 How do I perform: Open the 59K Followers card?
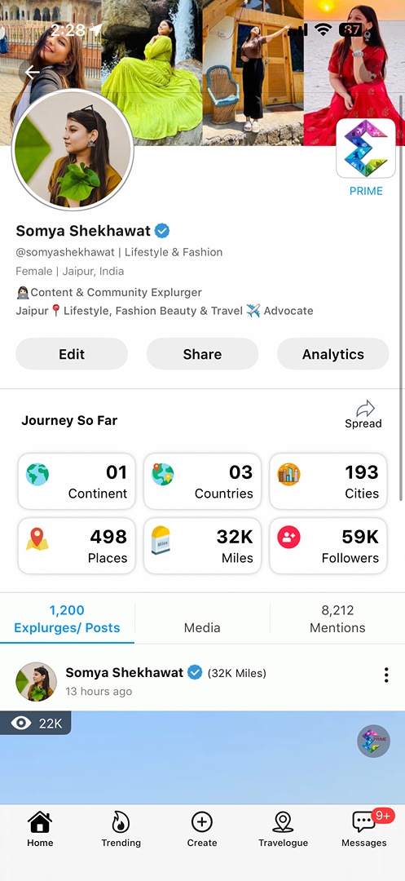[328, 546]
